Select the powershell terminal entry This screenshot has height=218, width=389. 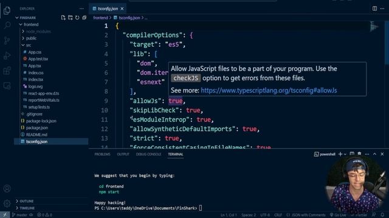click(x=325, y=154)
